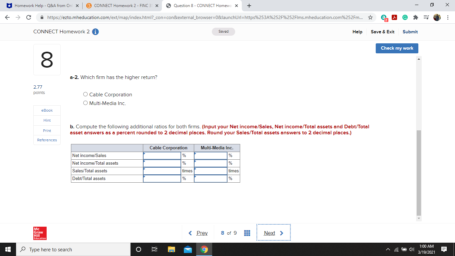
Task: Open the Chrome profile avatar
Action: (x=437, y=17)
